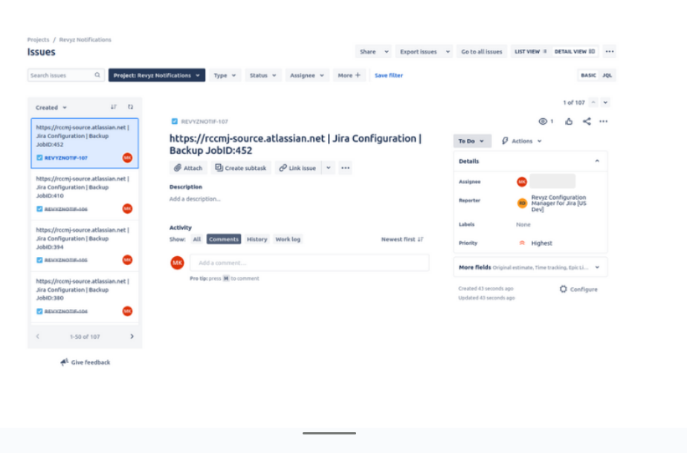Switch to List View layout
687x453 pixels.
tap(530, 52)
